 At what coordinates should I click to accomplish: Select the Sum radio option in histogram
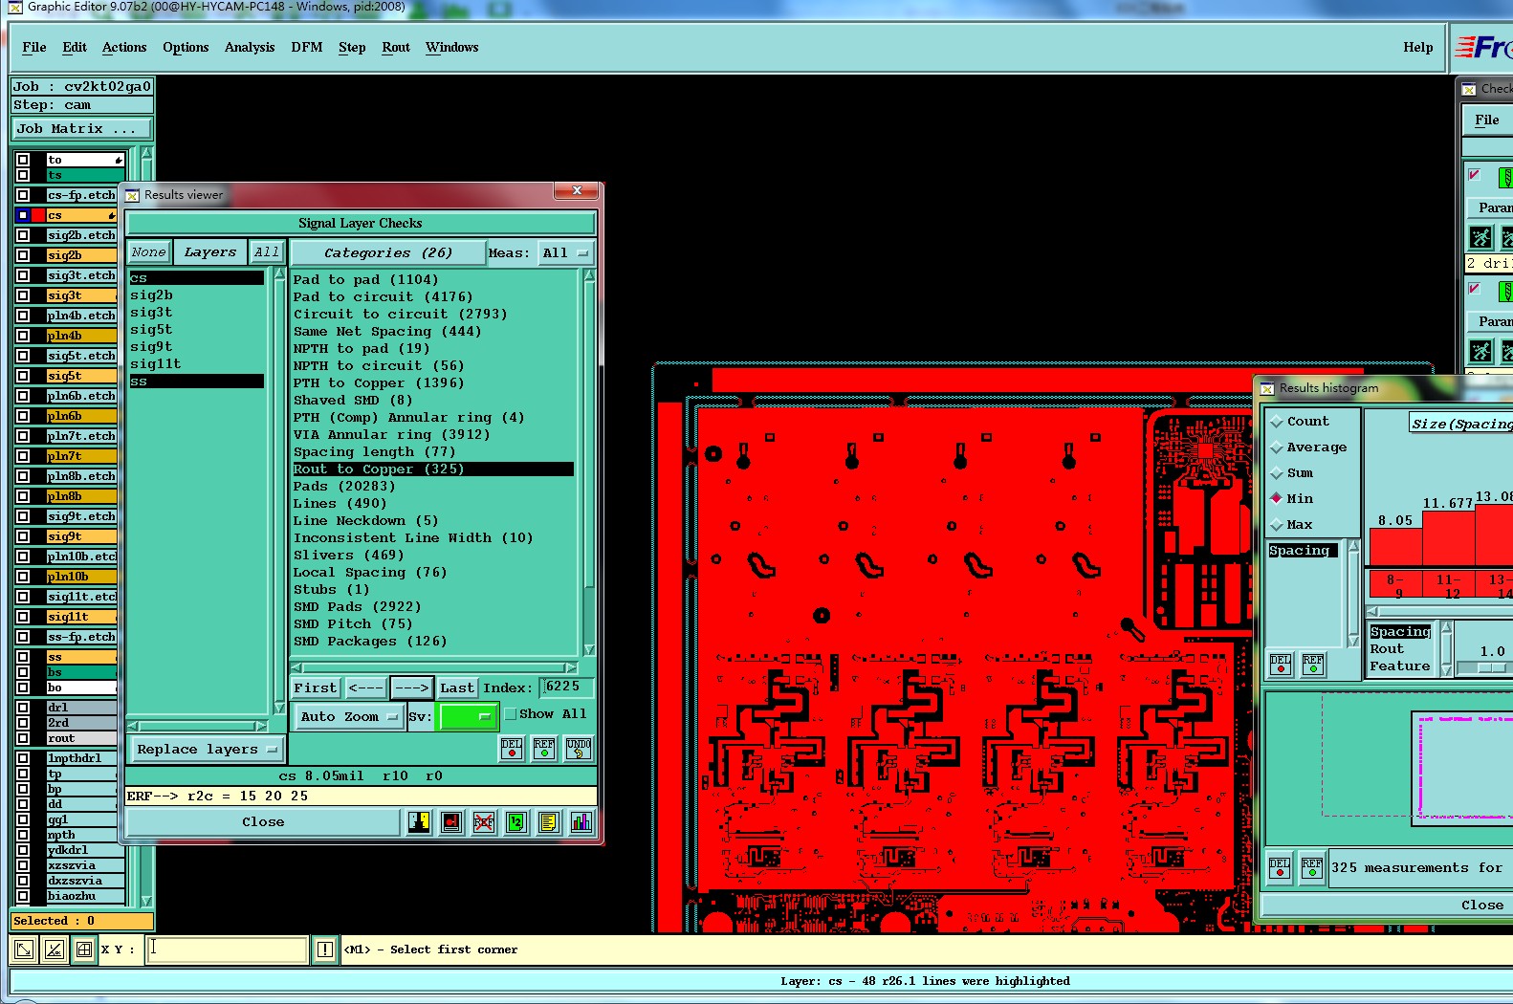pos(1277,473)
